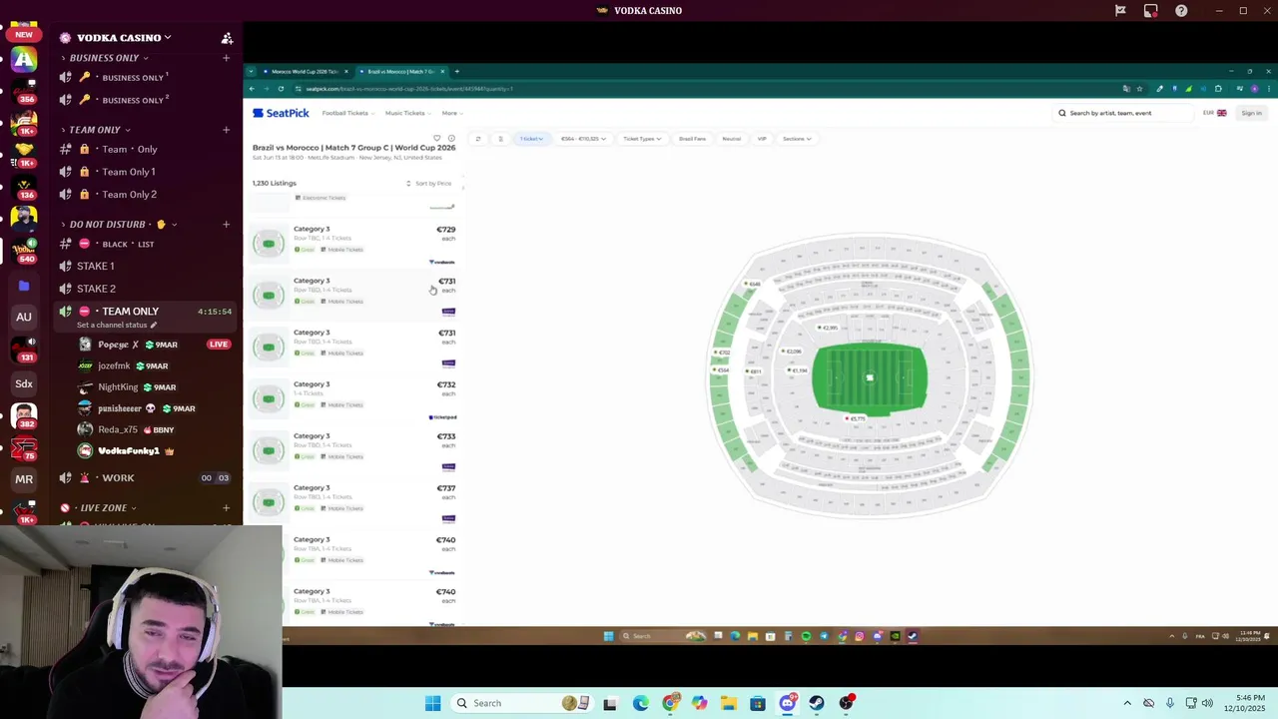Add channel to DO NOT DISTURB category
This screenshot has height=719, width=1278.
click(226, 225)
